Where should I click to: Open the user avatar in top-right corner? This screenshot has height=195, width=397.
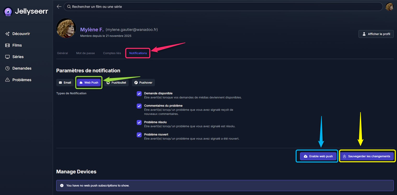pyautogui.click(x=389, y=7)
